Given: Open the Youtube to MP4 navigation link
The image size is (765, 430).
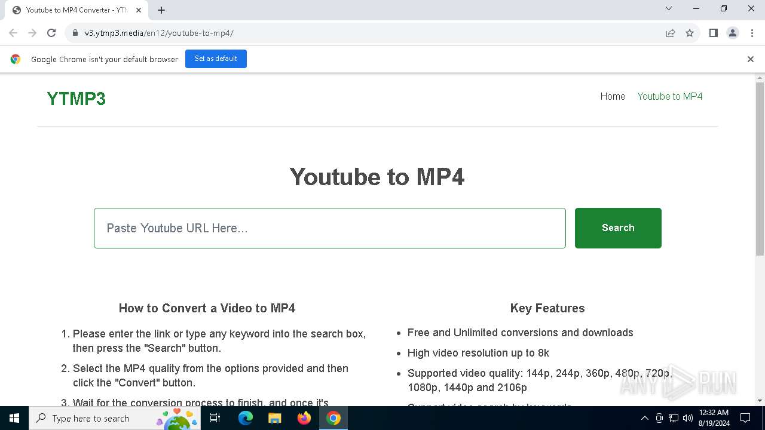Looking at the screenshot, I should [x=670, y=96].
